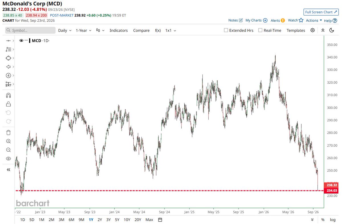Image resolution: width=342 pixels, height=224 pixels.
Task: Open the Daily interval dropdown
Action: 65,30
